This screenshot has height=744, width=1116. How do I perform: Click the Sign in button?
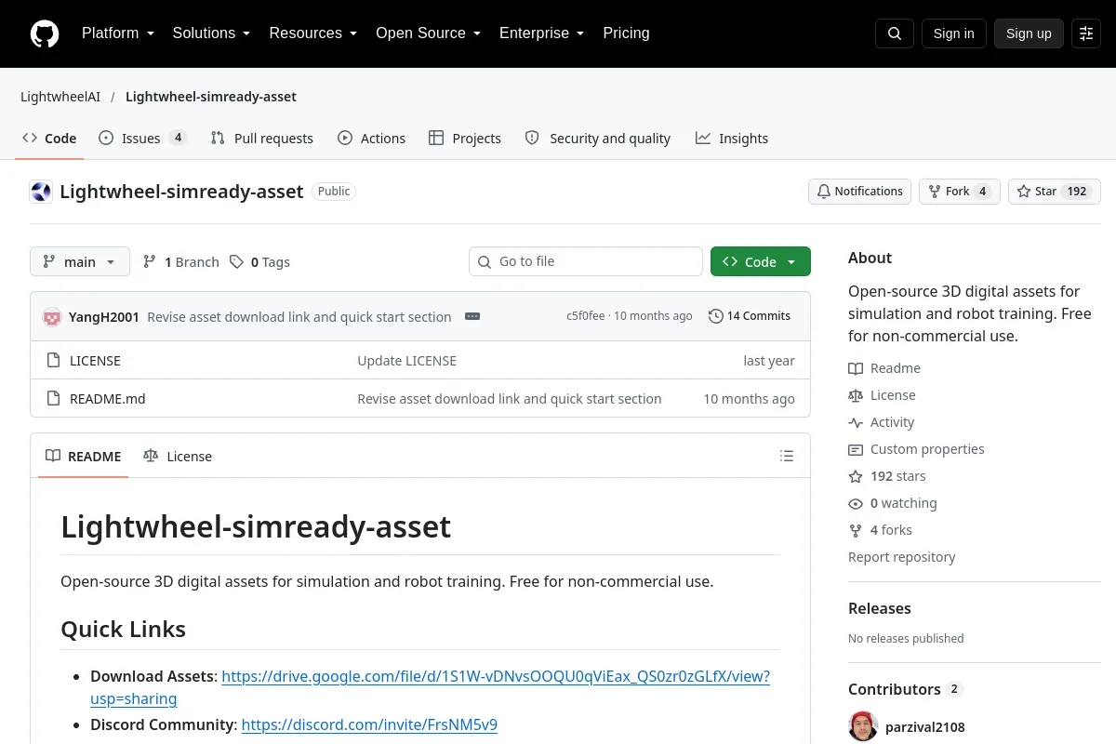pyautogui.click(x=953, y=33)
